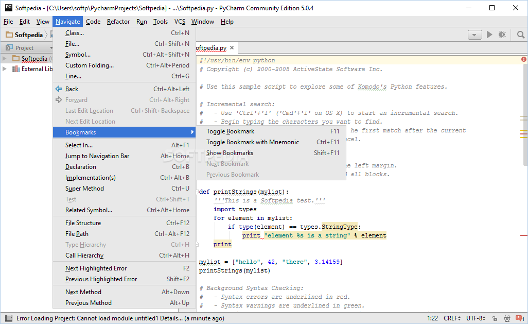Select Toggle Bookmark with Mnemonic

tap(271, 142)
